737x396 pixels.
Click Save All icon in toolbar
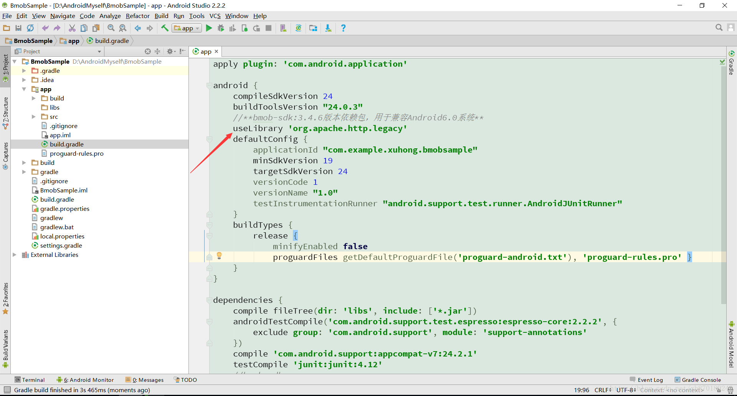[x=18, y=28]
